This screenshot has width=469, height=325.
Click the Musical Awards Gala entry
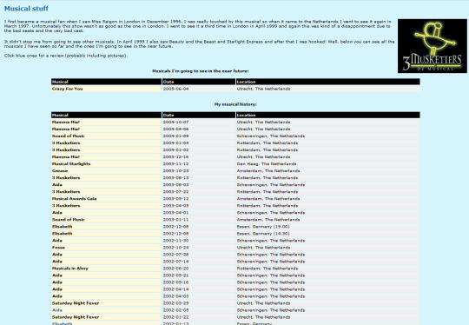[x=74, y=199]
